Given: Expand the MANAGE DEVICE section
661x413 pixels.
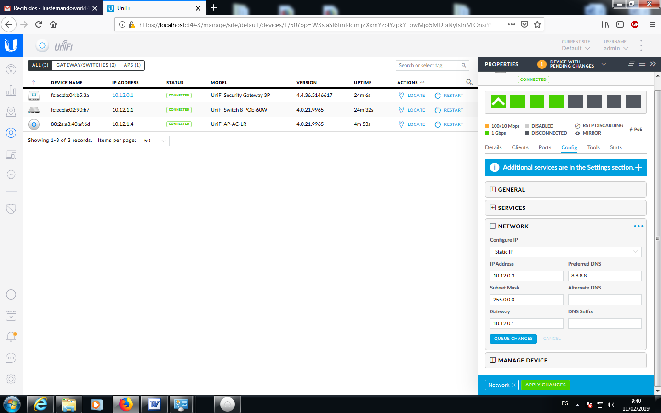Looking at the screenshot, I should click(565, 360).
